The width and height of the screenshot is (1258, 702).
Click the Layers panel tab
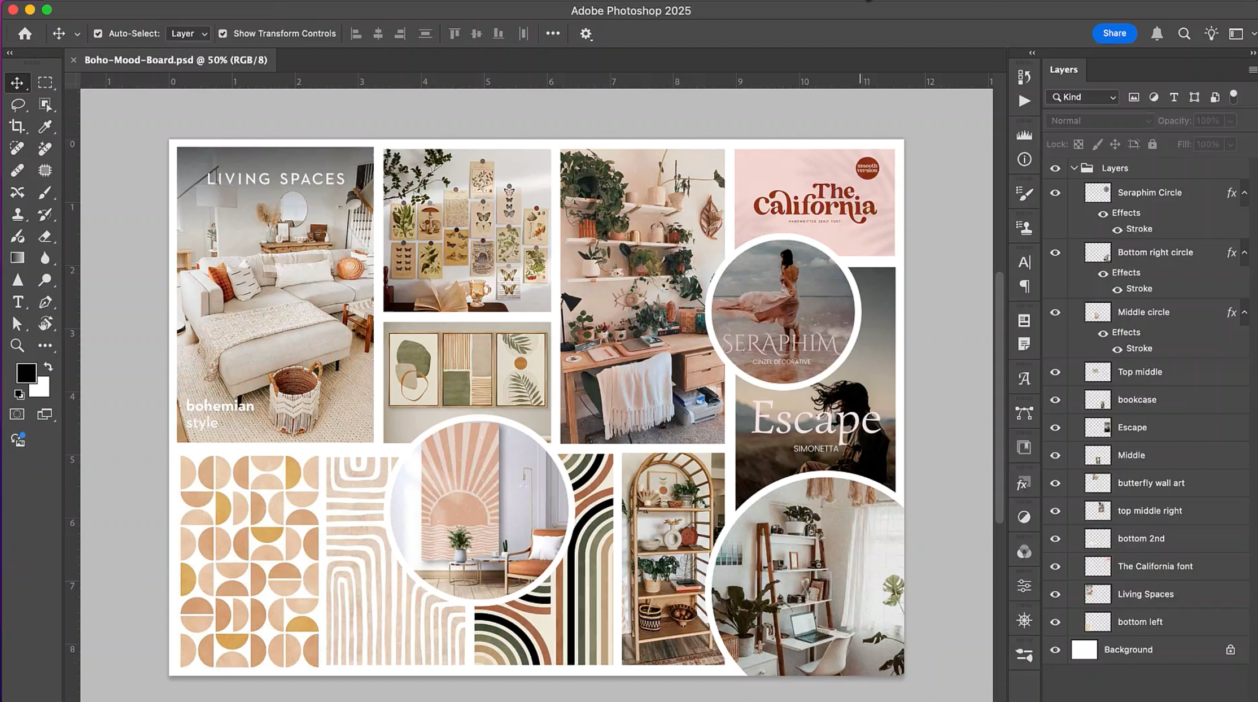click(1063, 69)
